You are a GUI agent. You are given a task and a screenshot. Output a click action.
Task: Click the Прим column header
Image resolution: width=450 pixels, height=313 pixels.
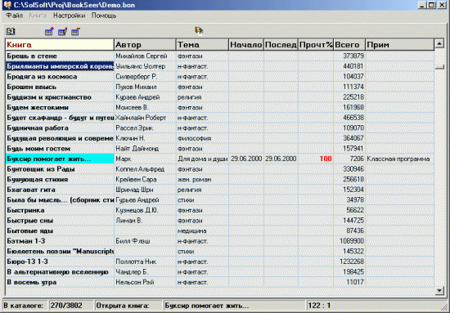point(400,45)
